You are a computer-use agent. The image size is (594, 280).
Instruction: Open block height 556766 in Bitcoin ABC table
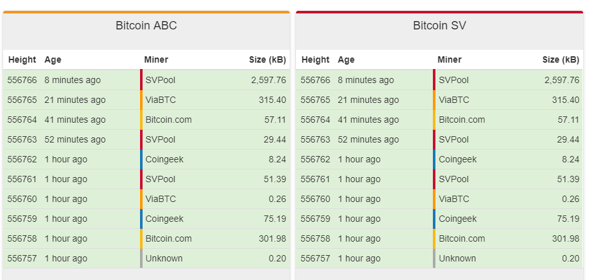22,81
